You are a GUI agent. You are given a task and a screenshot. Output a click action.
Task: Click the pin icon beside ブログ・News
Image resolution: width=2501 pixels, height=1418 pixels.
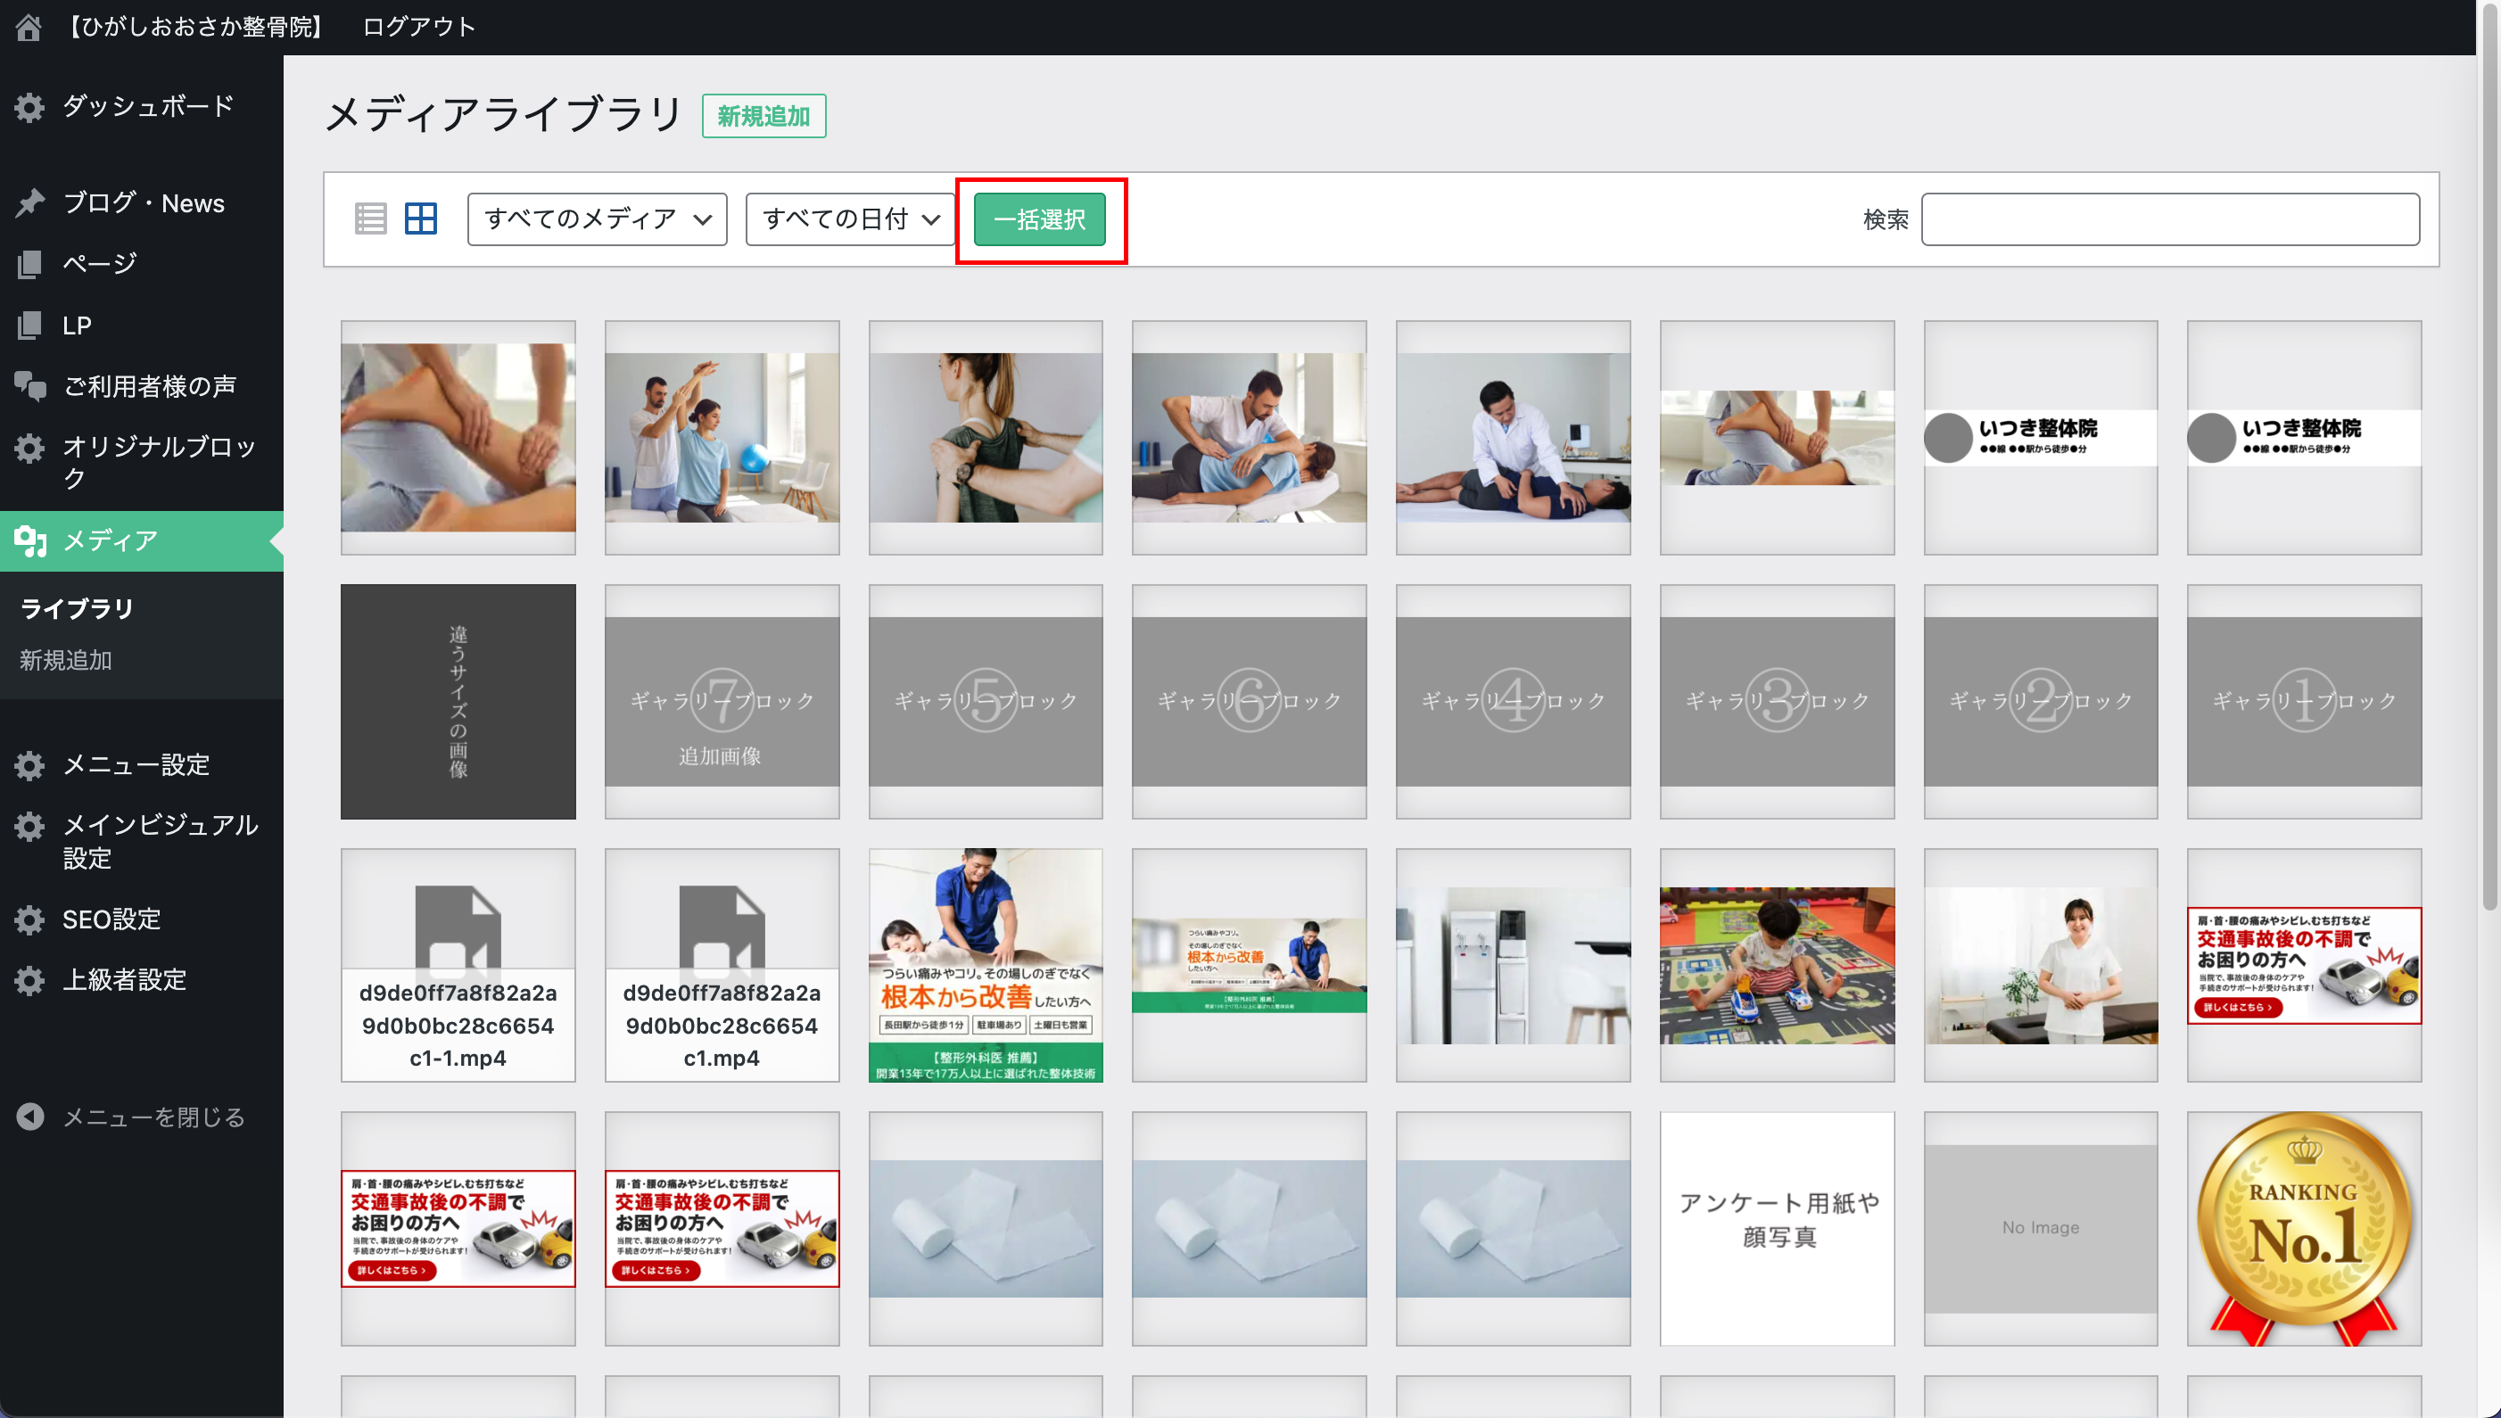pyautogui.click(x=29, y=202)
